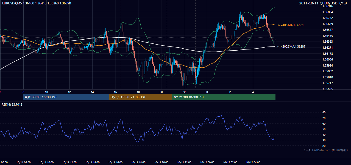
Task: Click the 10/11 18:00 time label
Action: 138,163
